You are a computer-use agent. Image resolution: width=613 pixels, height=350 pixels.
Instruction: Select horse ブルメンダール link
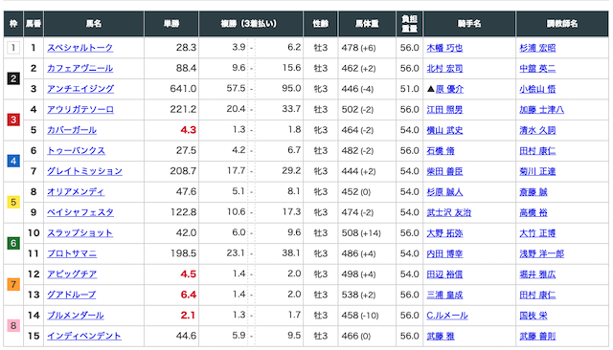[x=76, y=316]
